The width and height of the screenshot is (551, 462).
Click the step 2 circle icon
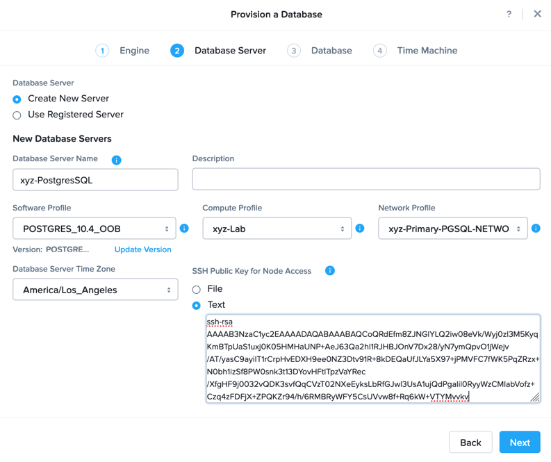point(177,51)
